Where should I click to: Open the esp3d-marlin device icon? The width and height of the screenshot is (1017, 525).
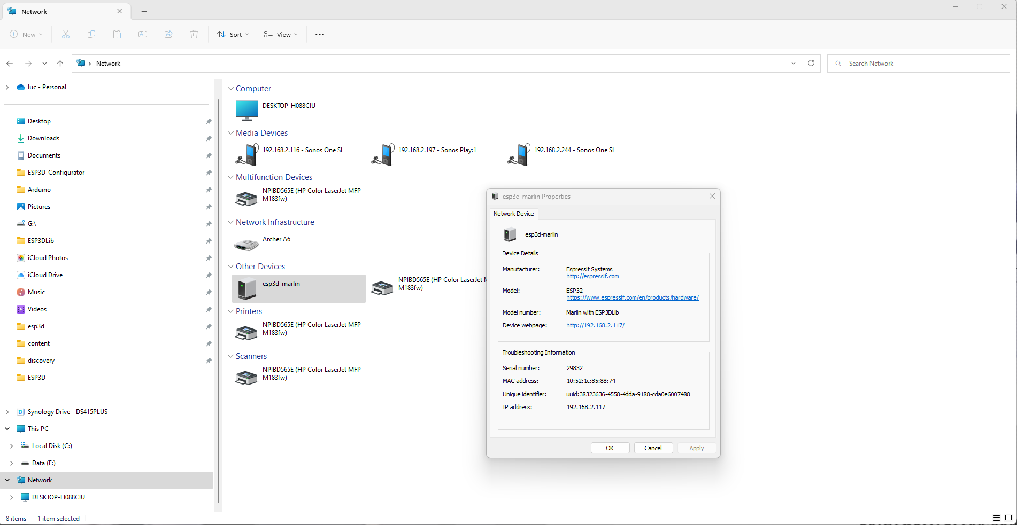click(x=246, y=288)
